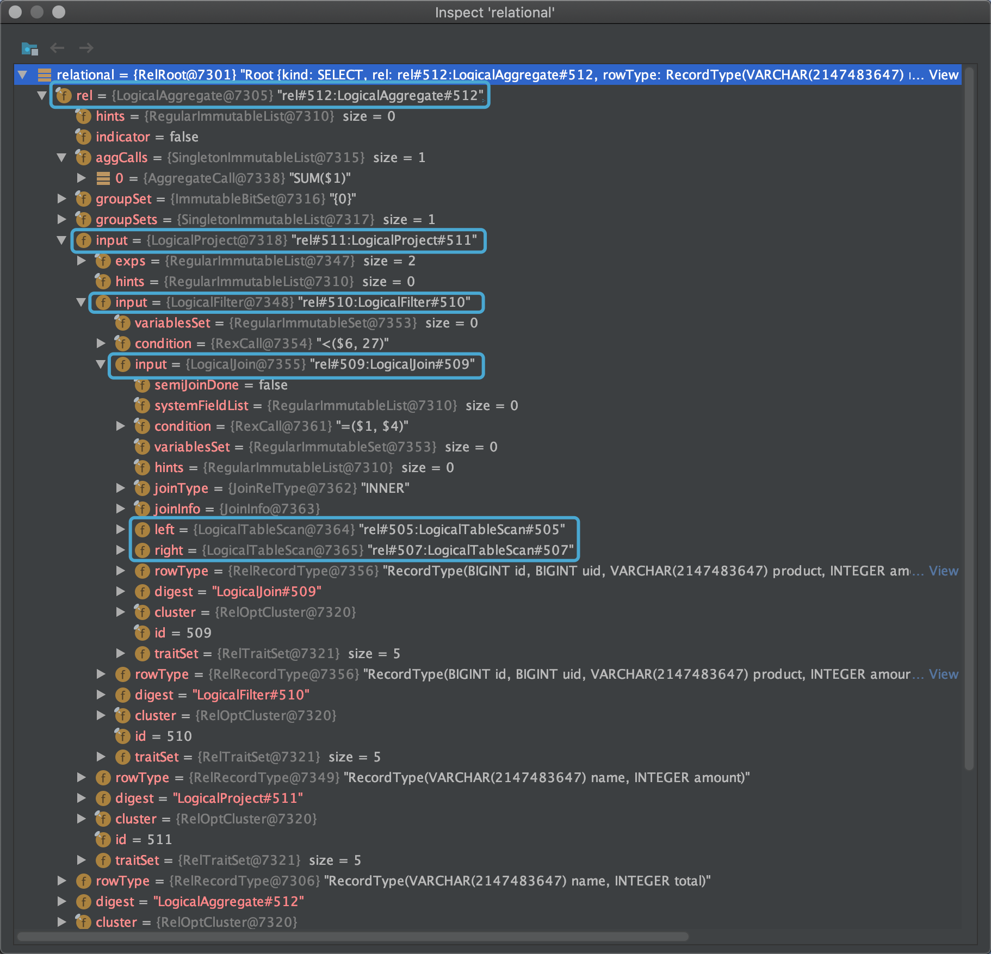Expand traitSet node under LogicalJoin
The height and width of the screenshot is (954, 991).
[x=120, y=653]
